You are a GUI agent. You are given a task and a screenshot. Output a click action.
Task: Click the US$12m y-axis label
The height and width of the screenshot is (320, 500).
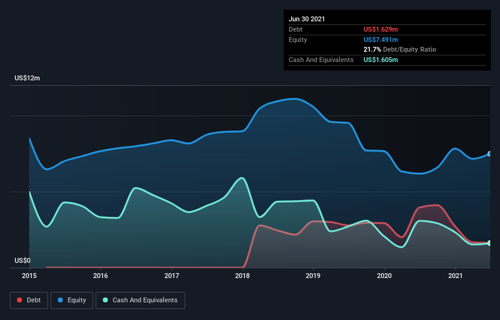click(x=27, y=78)
